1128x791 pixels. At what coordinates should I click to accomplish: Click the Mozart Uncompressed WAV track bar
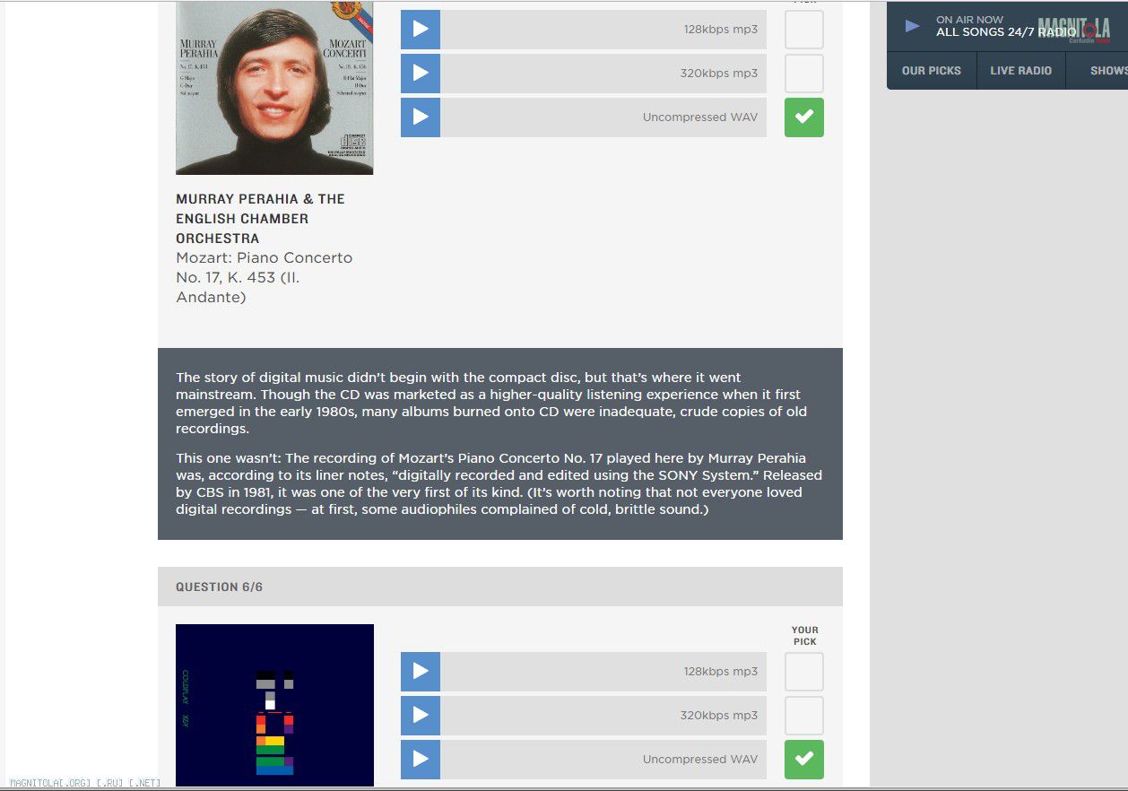pyautogui.click(x=603, y=117)
